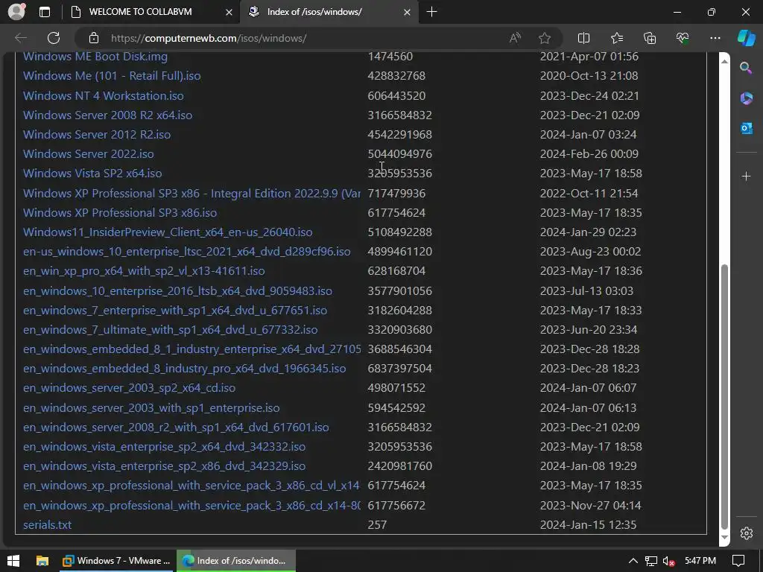Open the network tray icon
The width and height of the screenshot is (763, 572).
coord(650,562)
